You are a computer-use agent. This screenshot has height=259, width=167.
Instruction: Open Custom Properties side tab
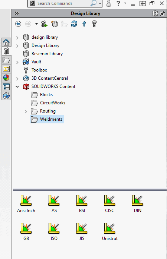(x=6, y=87)
